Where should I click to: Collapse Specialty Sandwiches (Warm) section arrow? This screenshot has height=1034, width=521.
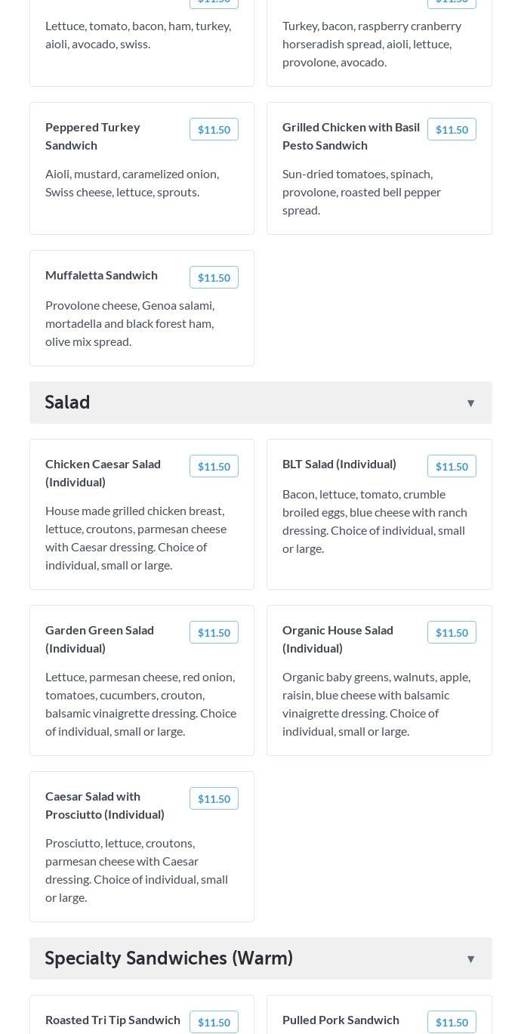click(x=470, y=959)
